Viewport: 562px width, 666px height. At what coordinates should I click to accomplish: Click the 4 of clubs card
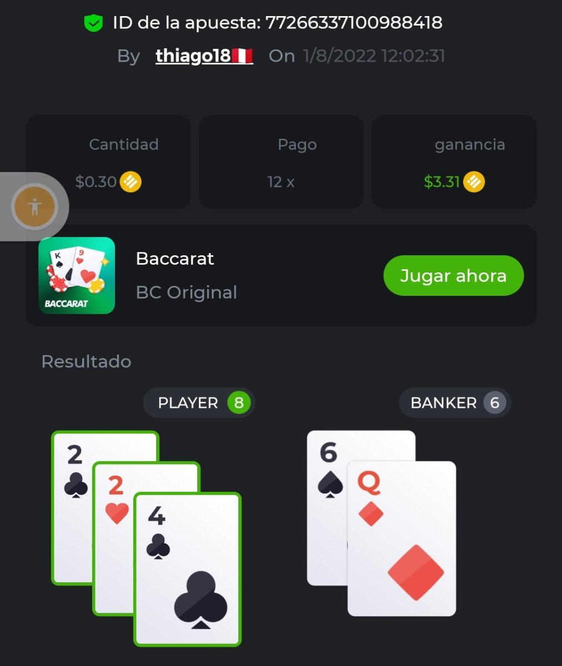[x=187, y=569]
